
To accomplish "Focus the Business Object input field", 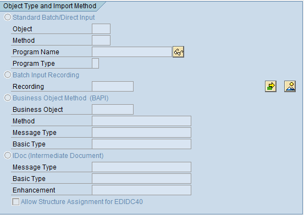I will point(113,109).
